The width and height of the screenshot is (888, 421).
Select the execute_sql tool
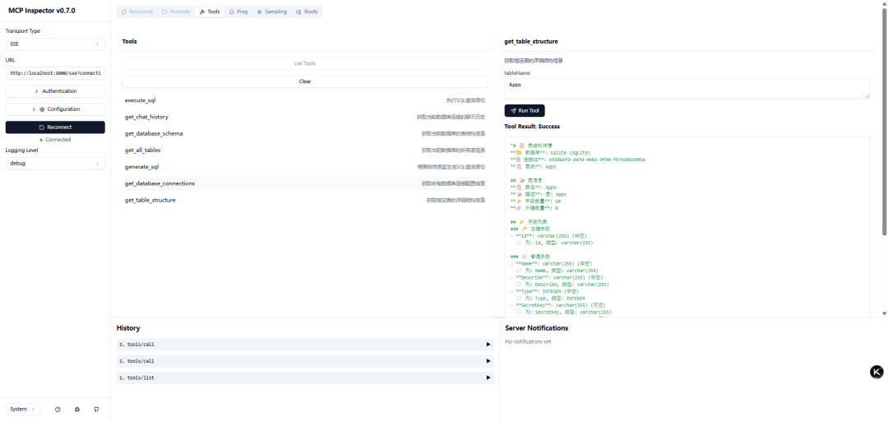click(305, 100)
